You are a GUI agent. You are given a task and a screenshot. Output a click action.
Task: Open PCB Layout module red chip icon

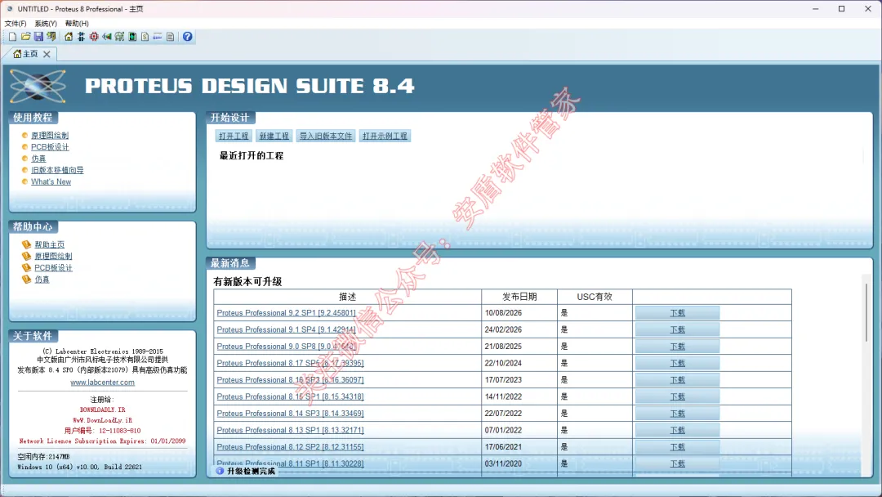[94, 37]
